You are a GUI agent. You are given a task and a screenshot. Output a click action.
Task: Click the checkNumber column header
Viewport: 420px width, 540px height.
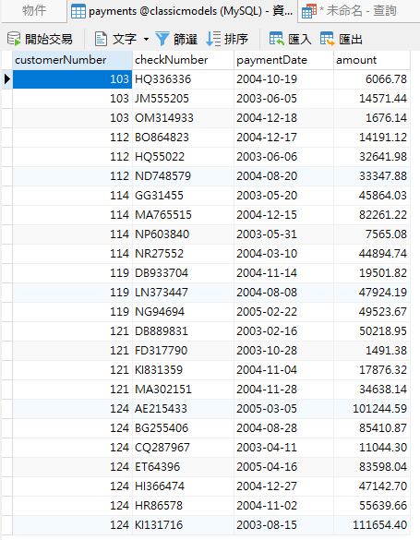pyautogui.click(x=183, y=60)
